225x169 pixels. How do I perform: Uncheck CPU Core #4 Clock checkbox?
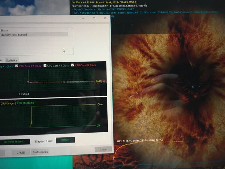coord(73,65)
